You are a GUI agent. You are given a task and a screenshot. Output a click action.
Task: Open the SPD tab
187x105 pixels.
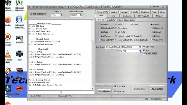click(113, 16)
